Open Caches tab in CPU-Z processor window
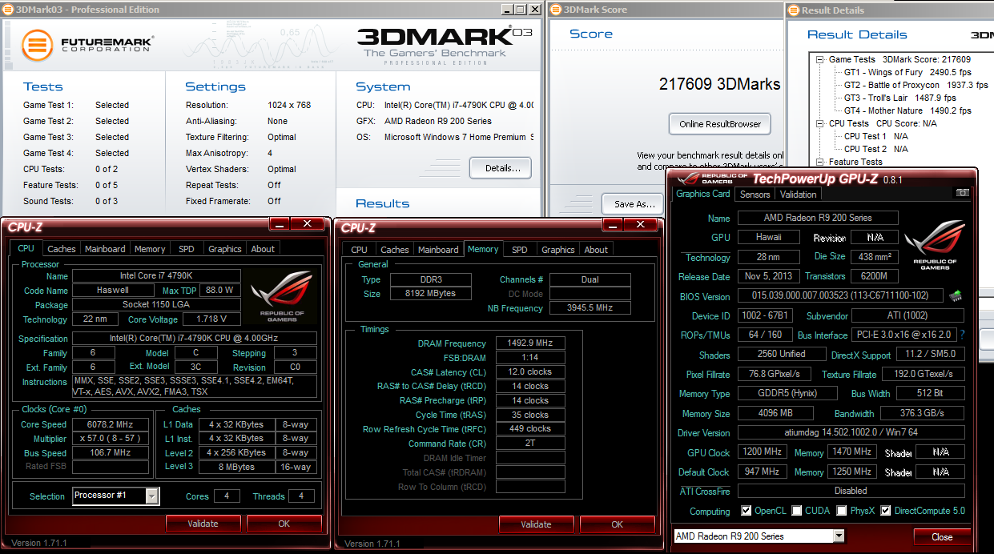The width and height of the screenshot is (994, 554). click(61, 249)
